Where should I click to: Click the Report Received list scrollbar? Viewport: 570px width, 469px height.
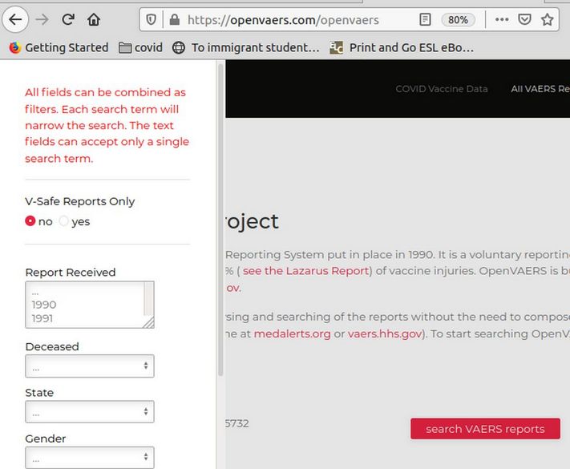148,300
